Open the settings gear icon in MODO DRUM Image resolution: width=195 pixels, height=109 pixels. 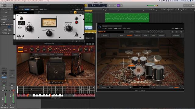(x=181, y=32)
